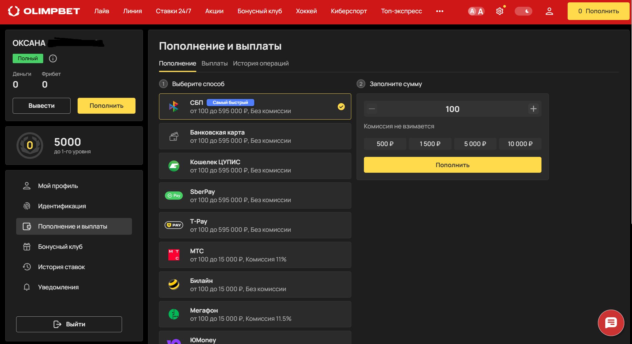632x344 pixels.
Task: Open the user account icon in header
Action: [x=549, y=11]
